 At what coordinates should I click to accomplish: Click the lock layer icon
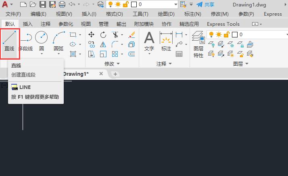pyautogui.click(x=240, y=44)
